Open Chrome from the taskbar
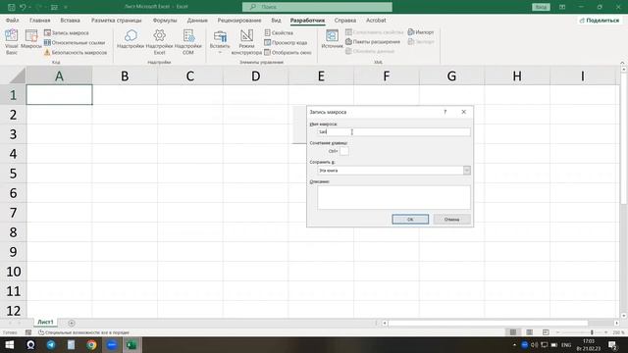This screenshot has height=353, width=628. point(91,344)
